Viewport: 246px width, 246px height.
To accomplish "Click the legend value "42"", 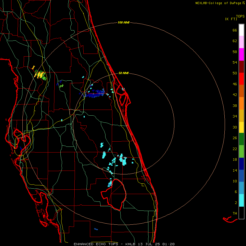I will (x=235, y=95).
